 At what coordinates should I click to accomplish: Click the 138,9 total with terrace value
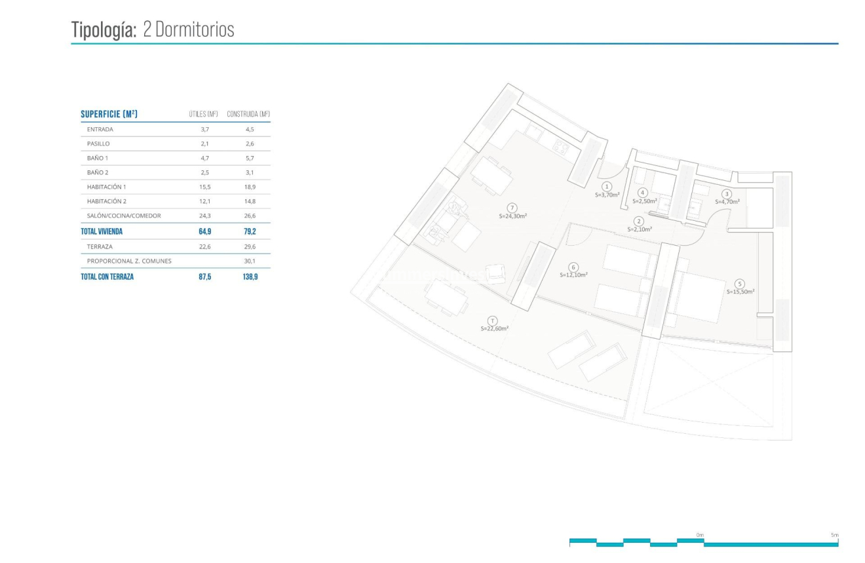pyautogui.click(x=250, y=277)
